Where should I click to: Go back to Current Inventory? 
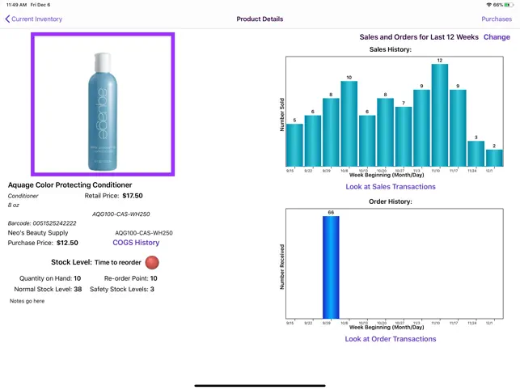point(34,19)
